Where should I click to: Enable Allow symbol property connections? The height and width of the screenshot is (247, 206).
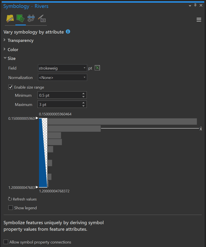[6, 242]
